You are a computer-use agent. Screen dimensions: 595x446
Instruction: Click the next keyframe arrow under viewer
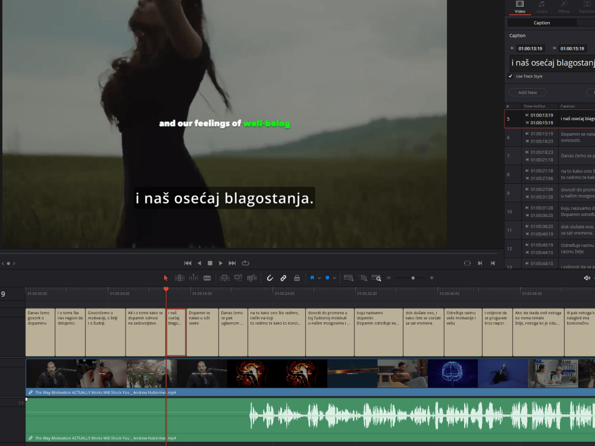[x=14, y=263]
